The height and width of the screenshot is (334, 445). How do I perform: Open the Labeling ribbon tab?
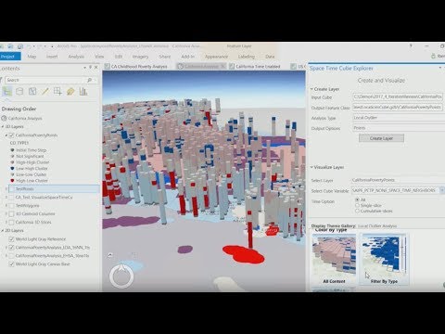tap(247, 57)
